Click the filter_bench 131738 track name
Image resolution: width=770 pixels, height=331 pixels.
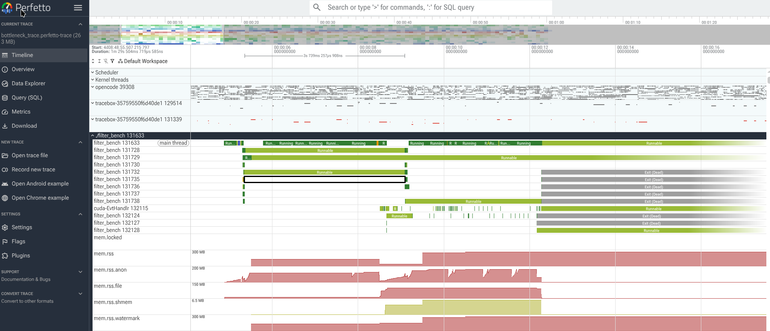click(x=116, y=201)
